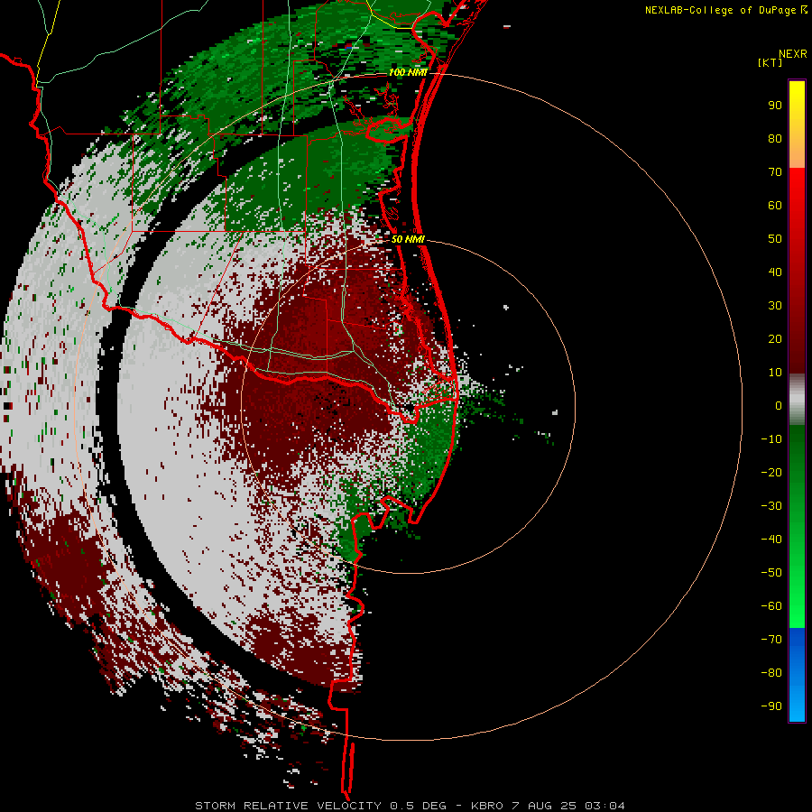Click the 70 value on velocity scale
The image size is (812, 812).
[x=775, y=172]
